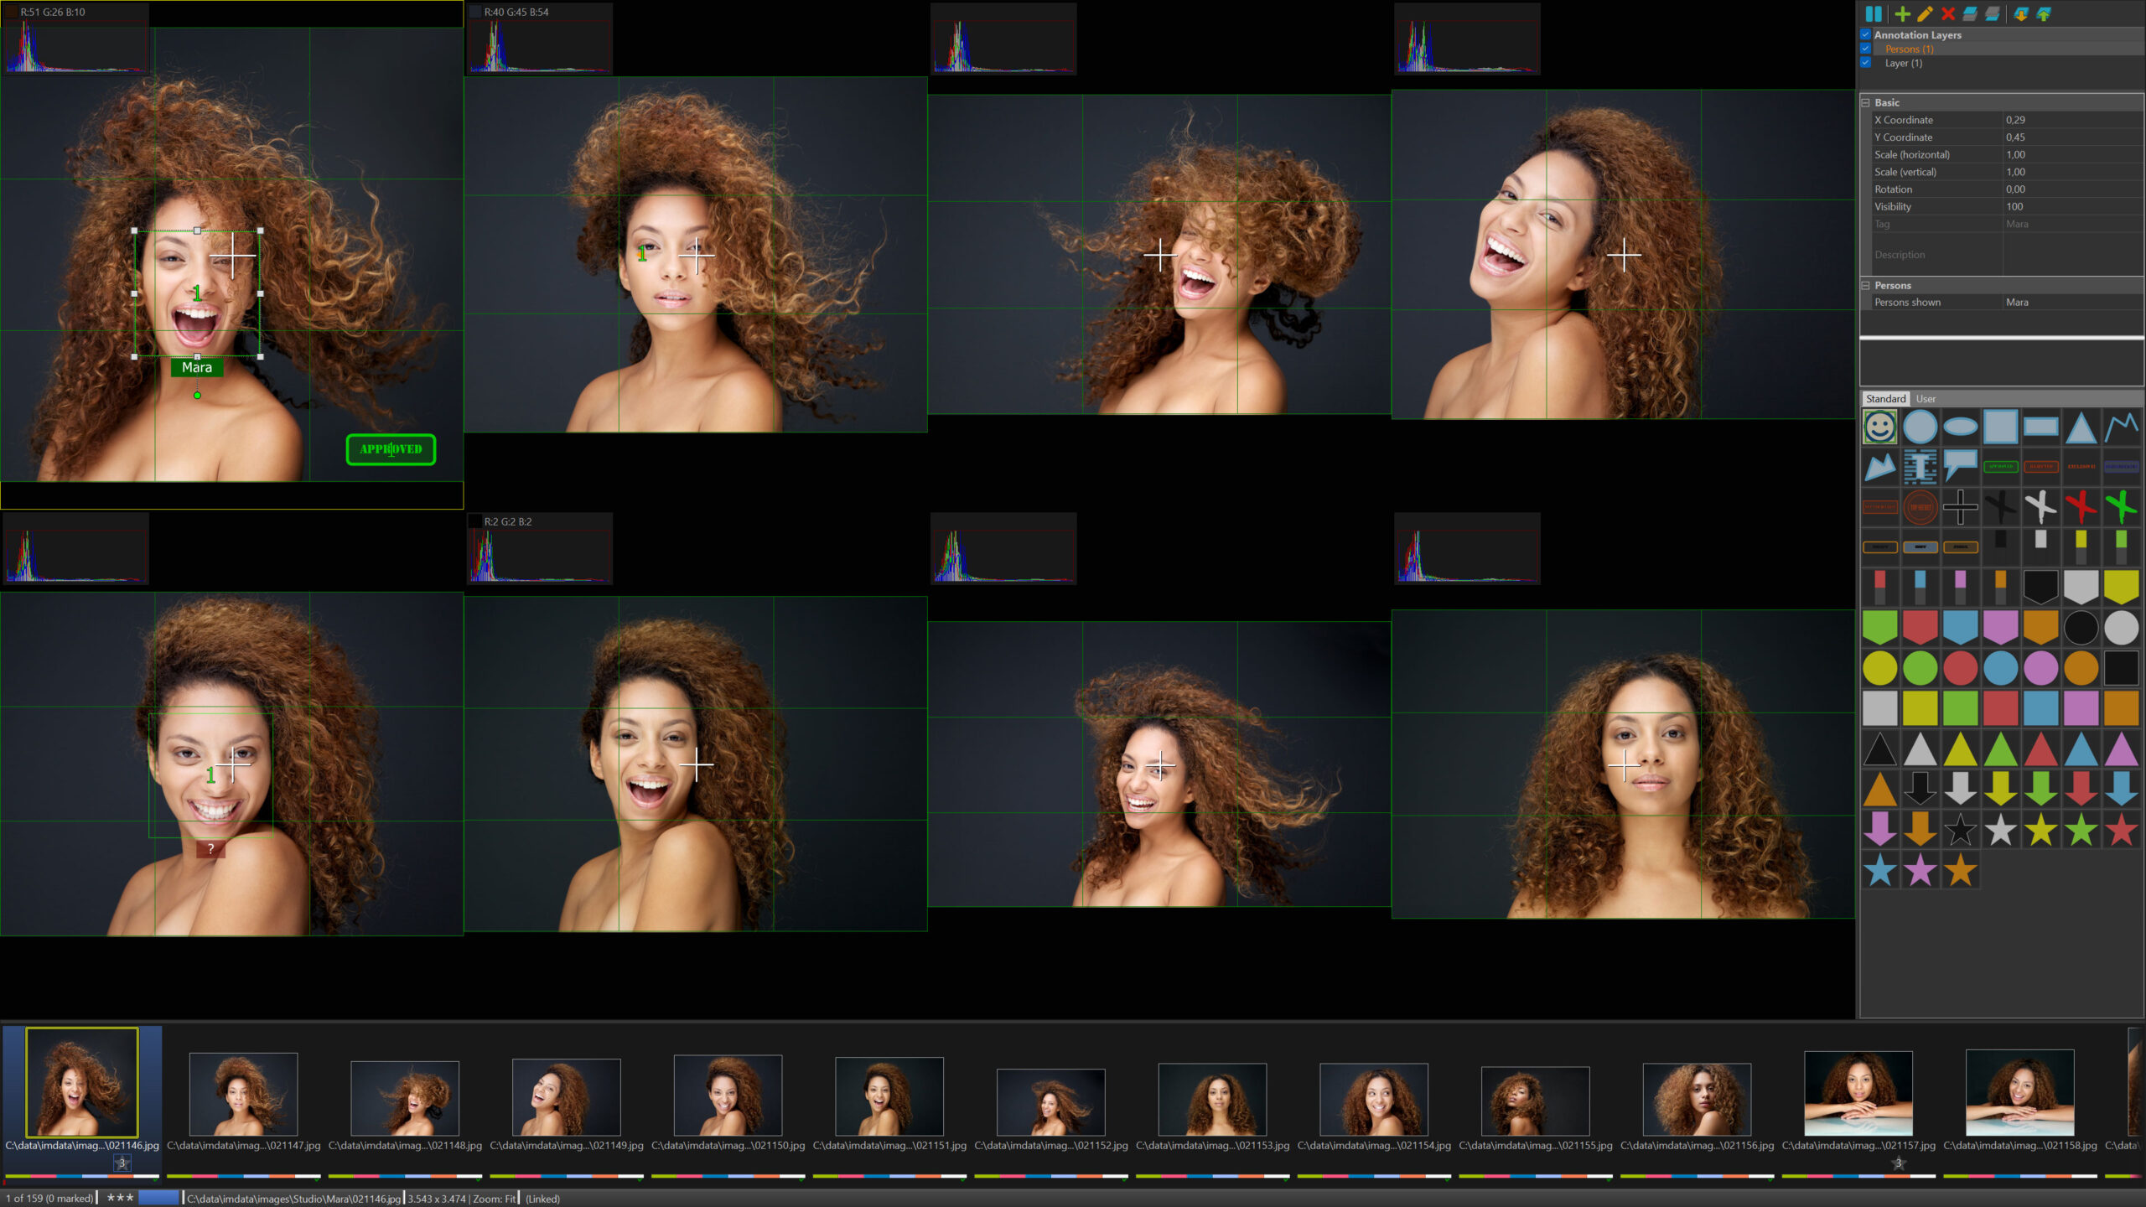The height and width of the screenshot is (1207, 2146).
Task: Delete the layer with the red X icon
Action: [1947, 13]
